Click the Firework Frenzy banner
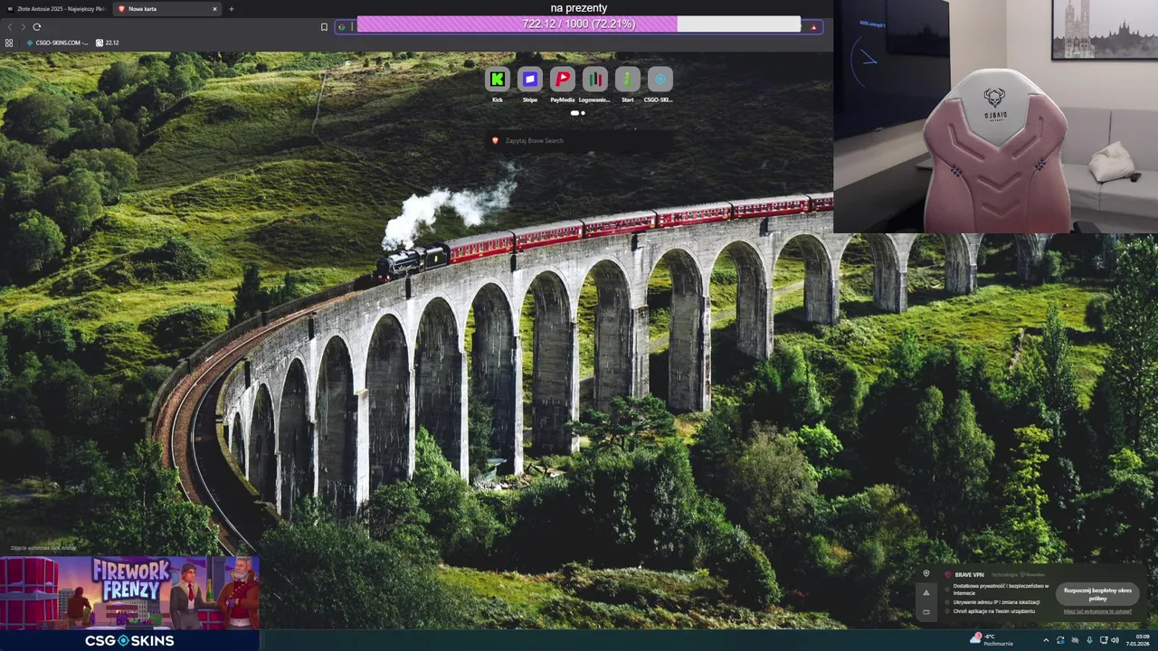The width and height of the screenshot is (1158, 651). [130, 593]
